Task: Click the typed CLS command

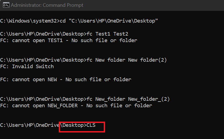Action: pos(91,125)
